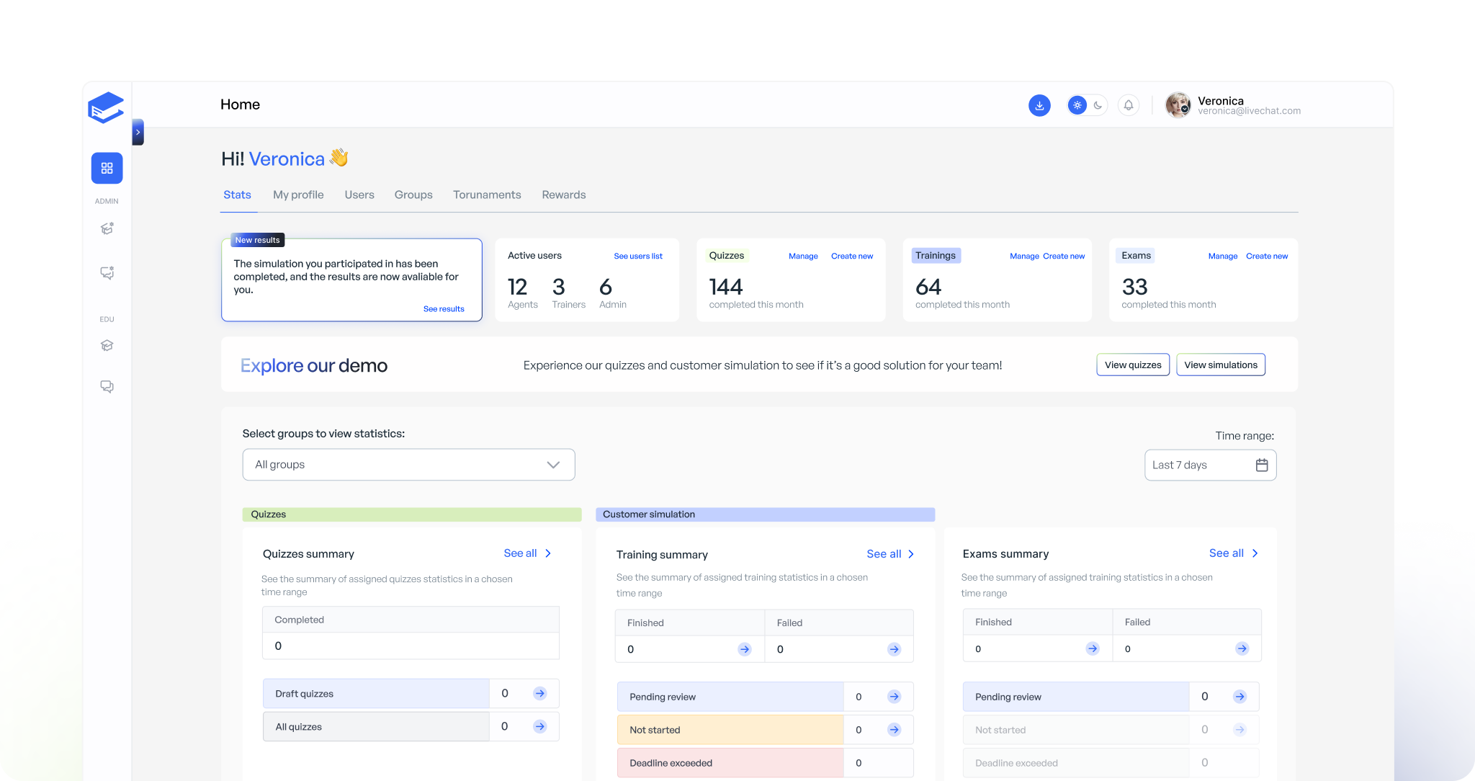Image resolution: width=1475 pixels, height=781 pixels.
Task: Expand the sidebar with arrow handle
Action: [138, 132]
